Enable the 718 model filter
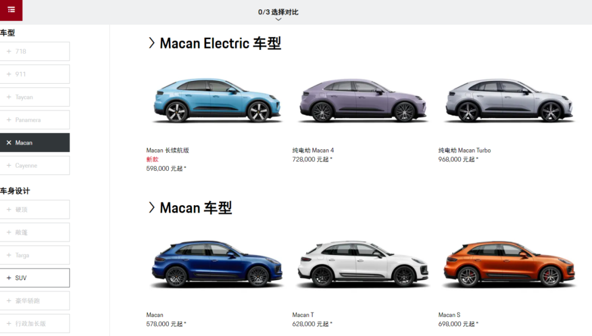The height and width of the screenshot is (336, 592). [x=35, y=51]
